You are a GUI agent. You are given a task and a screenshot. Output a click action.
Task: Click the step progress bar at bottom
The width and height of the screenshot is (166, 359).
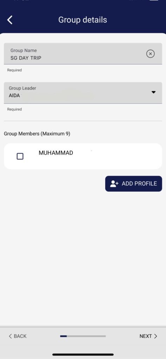point(83,336)
